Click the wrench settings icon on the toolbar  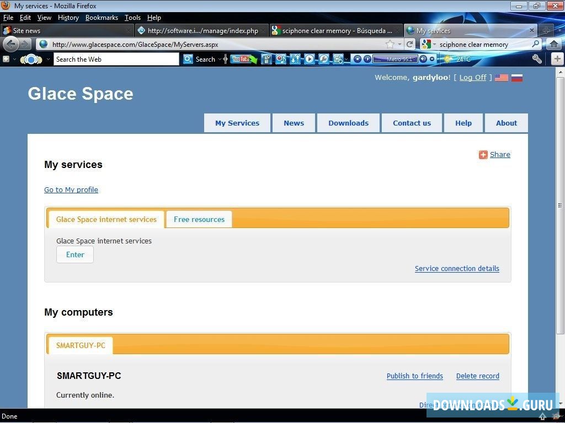tap(536, 59)
